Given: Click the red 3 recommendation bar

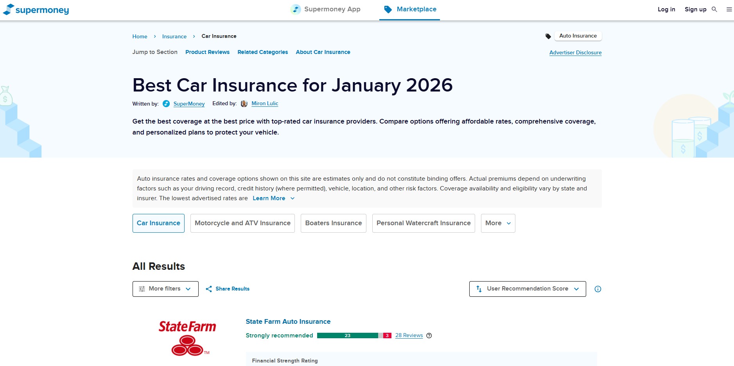Looking at the screenshot, I should (387, 335).
